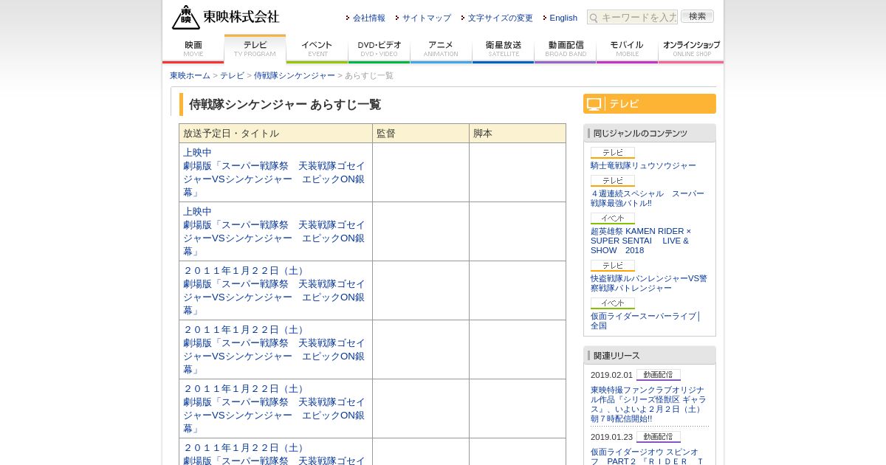Open 超英雄祭 KAMEN RIDER × SUPER SENTAI link
The width and height of the screenshot is (886, 465).
[x=641, y=241]
